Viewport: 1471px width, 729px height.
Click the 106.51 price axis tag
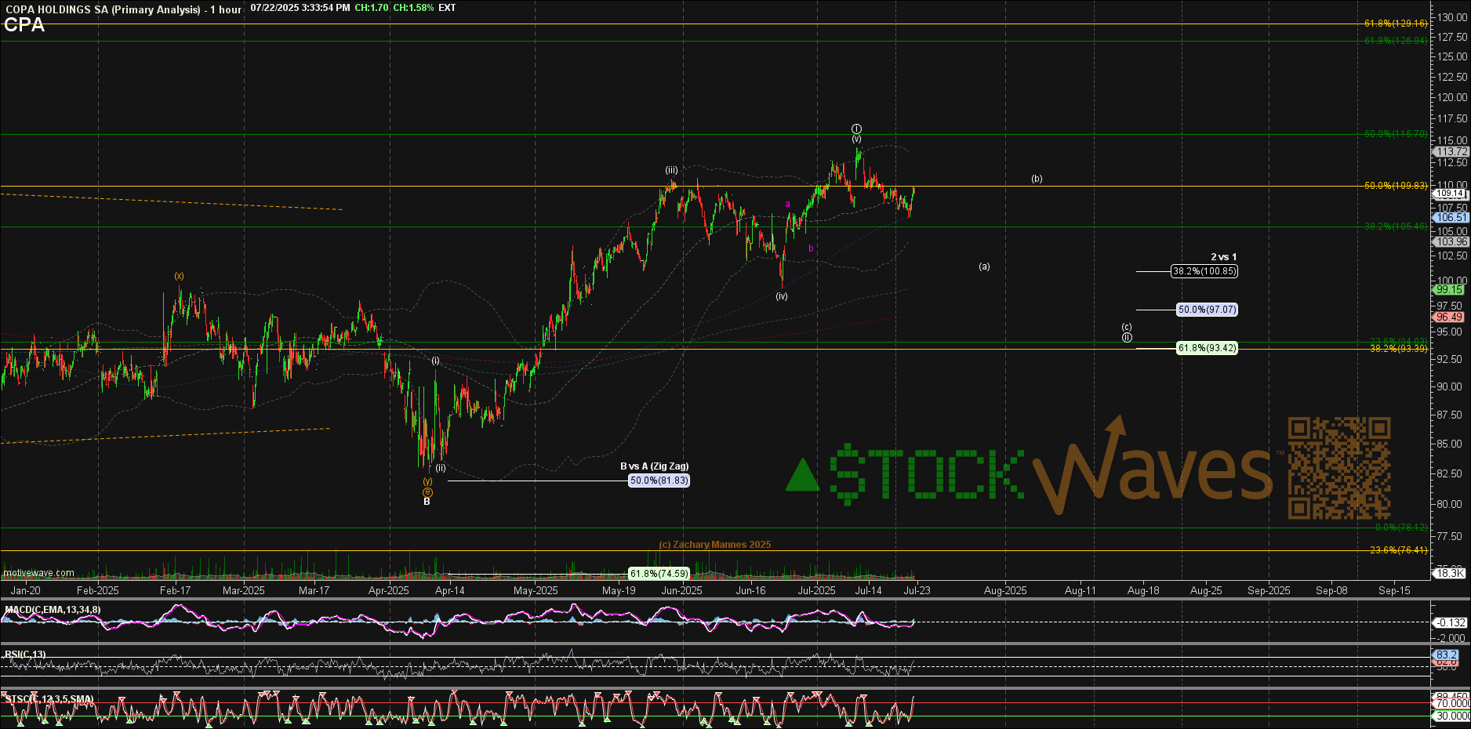click(x=1451, y=218)
